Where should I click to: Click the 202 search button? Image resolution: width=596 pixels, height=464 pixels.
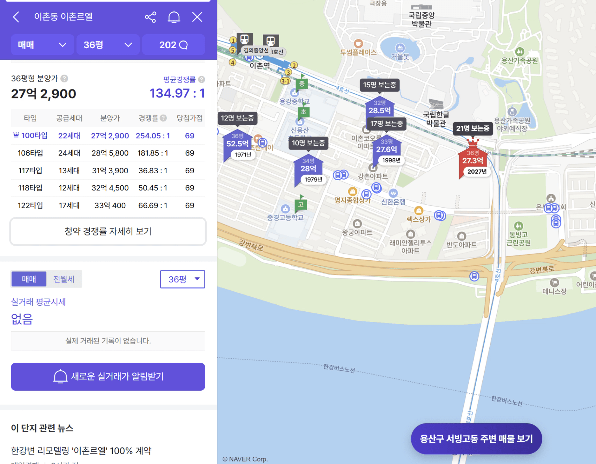173,45
